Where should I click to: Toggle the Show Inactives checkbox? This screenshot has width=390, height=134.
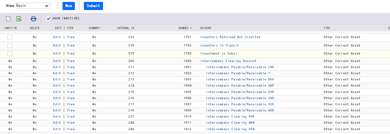click(49, 18)
